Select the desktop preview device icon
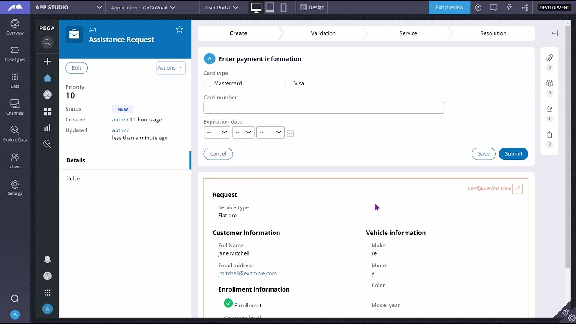The image size is (576, 324). [x=256, y=7]
